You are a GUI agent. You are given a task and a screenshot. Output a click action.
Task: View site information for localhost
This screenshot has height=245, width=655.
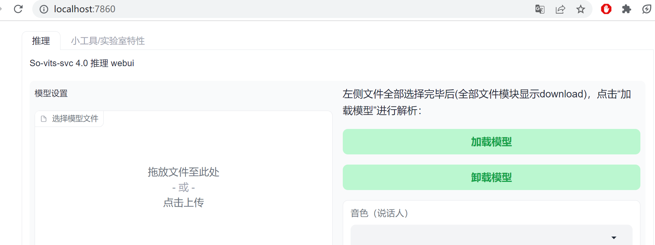44,9
